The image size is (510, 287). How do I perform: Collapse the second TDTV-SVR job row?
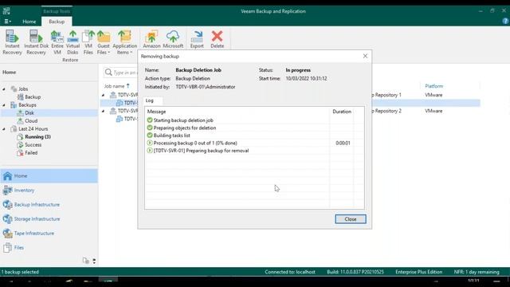[x=103, y=111]
